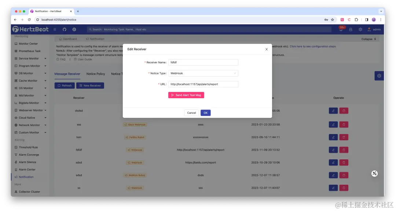Expand Cloud Native in sidebar

pos(30,118)
